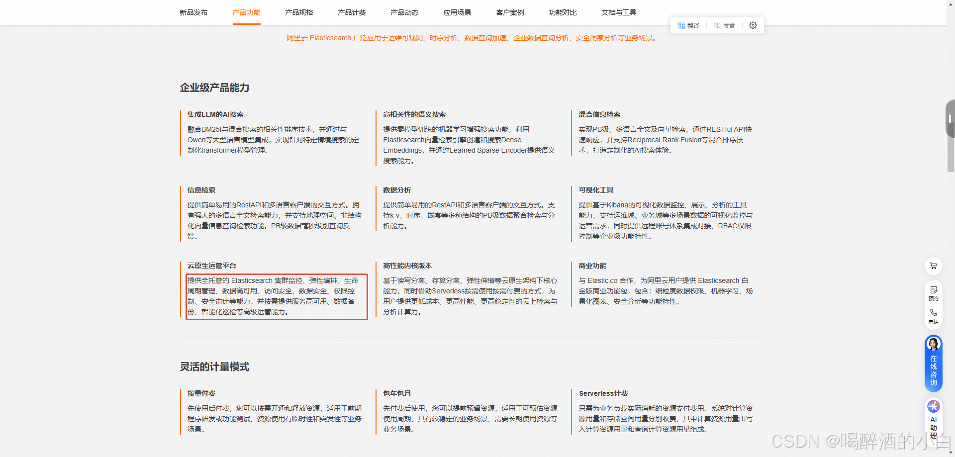Open the shopping cart icon
This screenshot has width=955, height=457.
(x=934, y=266)
